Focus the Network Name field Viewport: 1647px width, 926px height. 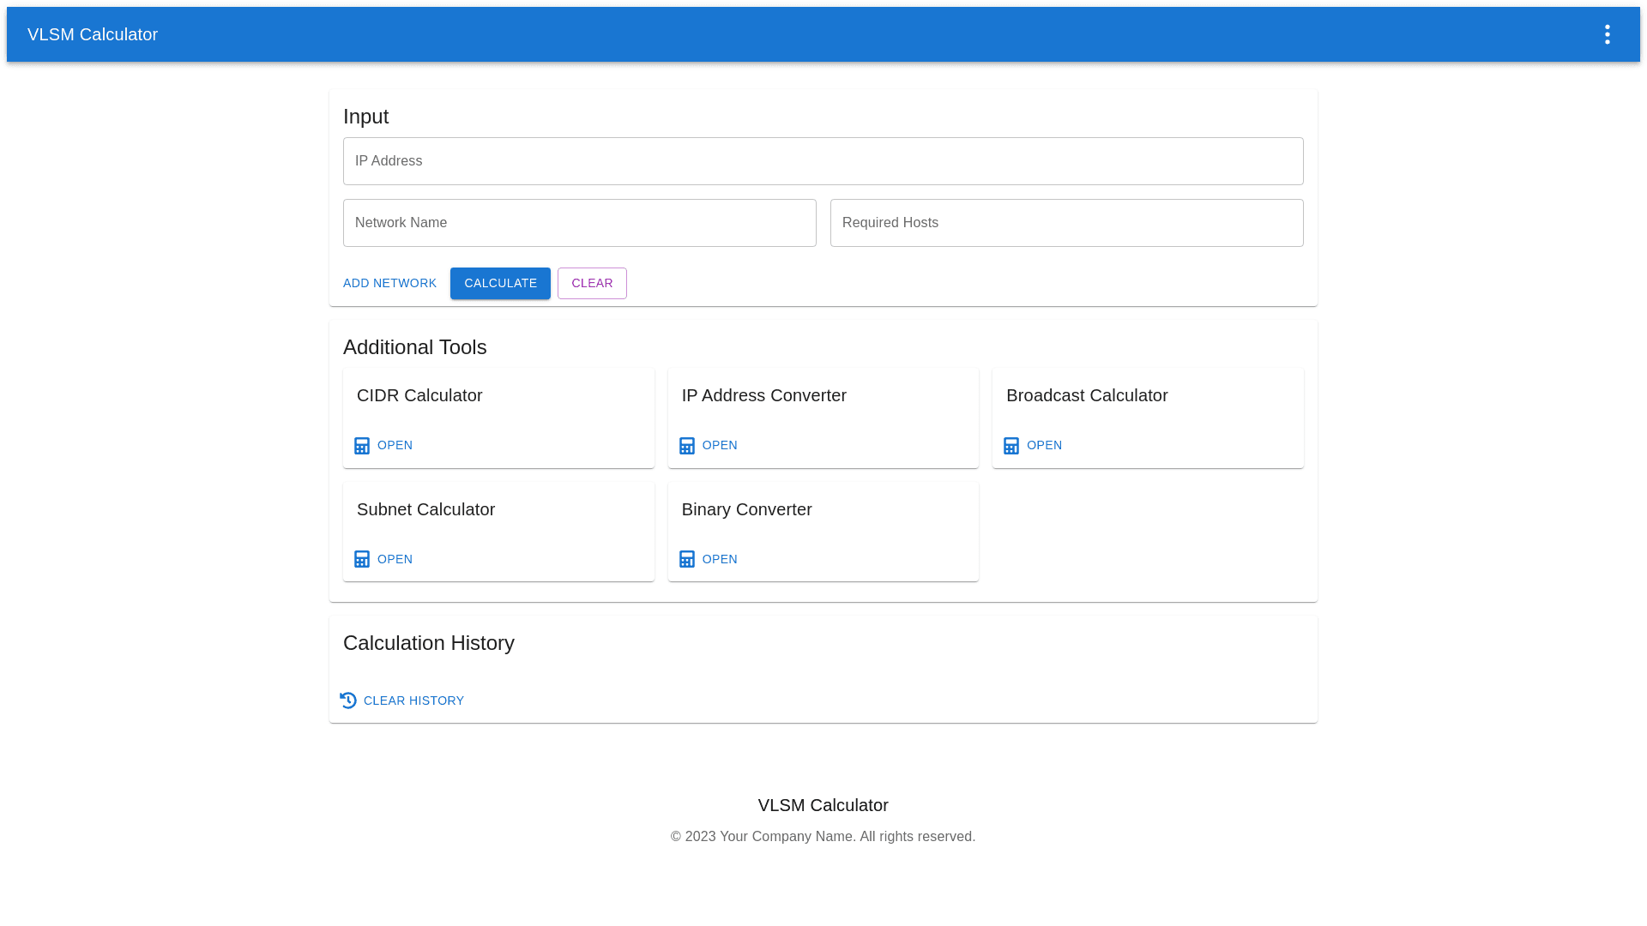[x=579, y=223]
